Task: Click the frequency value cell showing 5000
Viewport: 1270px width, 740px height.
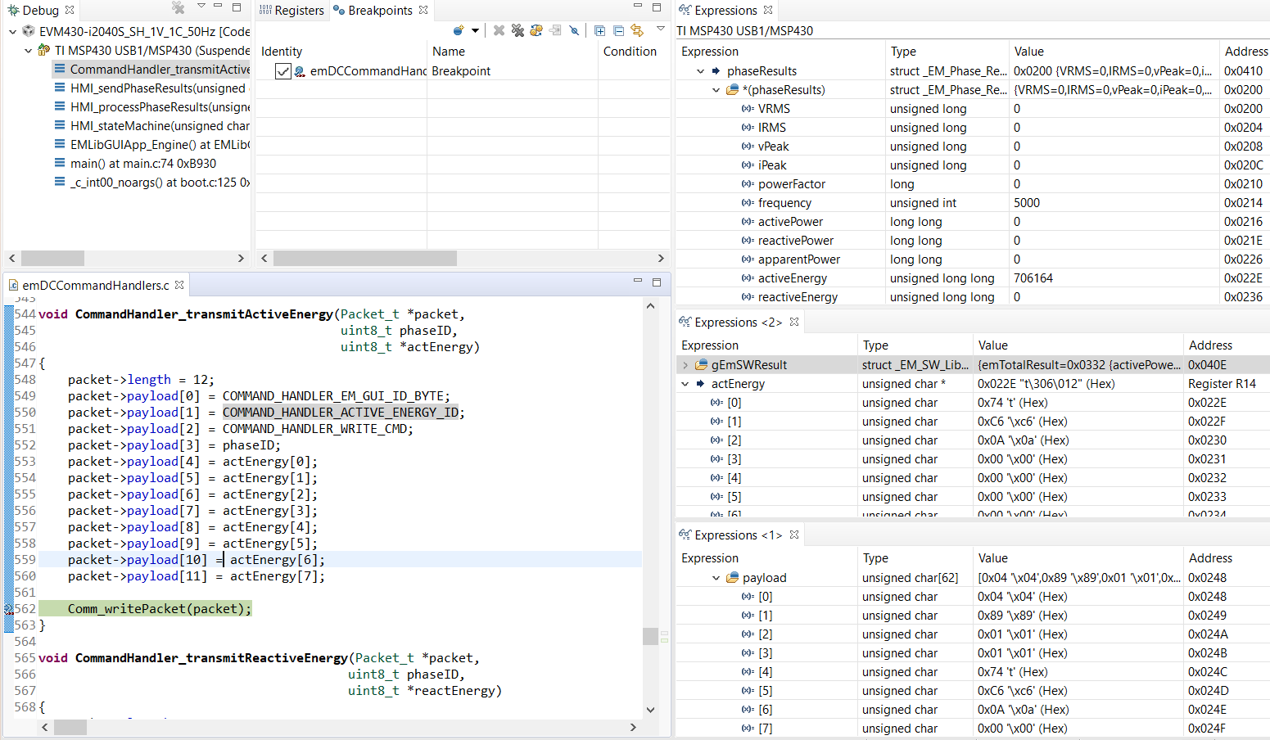Action: pos(1027,203)
